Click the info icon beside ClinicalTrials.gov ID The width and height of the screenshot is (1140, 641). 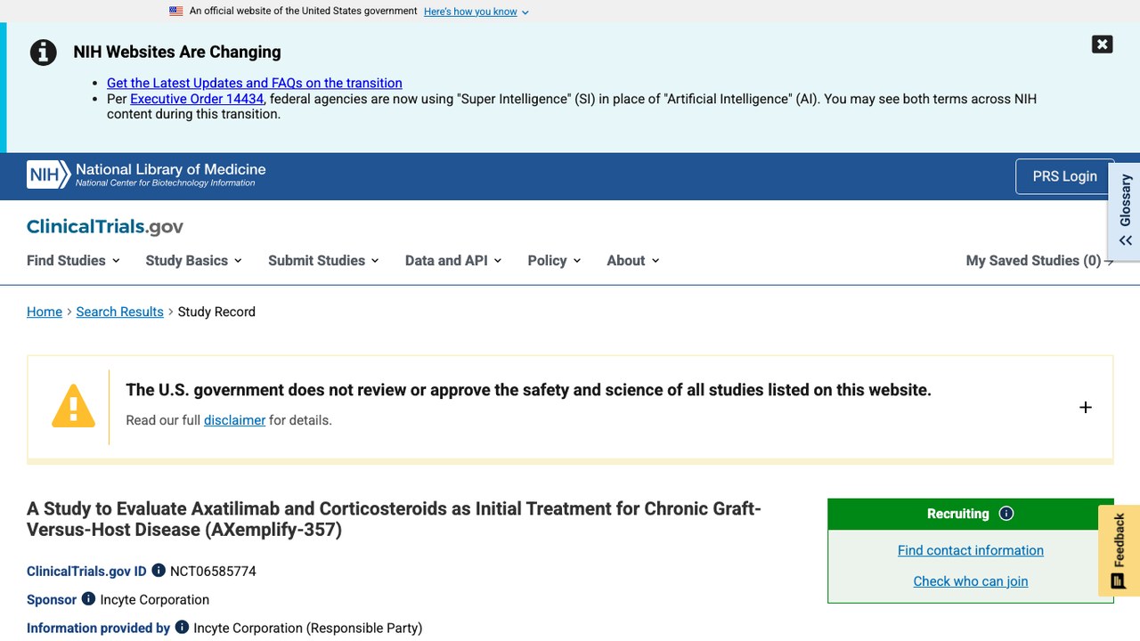pos(159,571)
